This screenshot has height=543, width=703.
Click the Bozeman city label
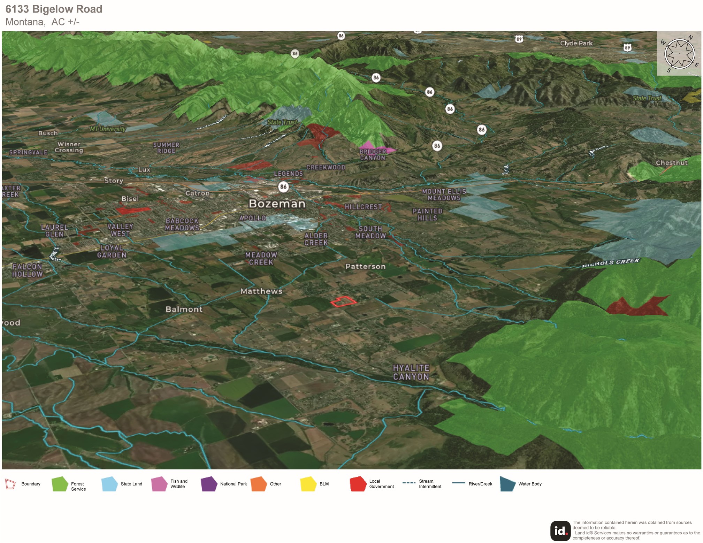[277, 204]
